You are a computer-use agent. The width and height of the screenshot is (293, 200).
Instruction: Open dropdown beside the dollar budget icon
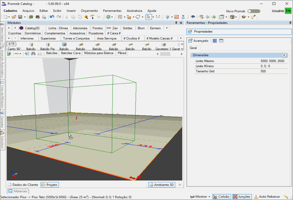pyautogui.click(x=112, y=17)
